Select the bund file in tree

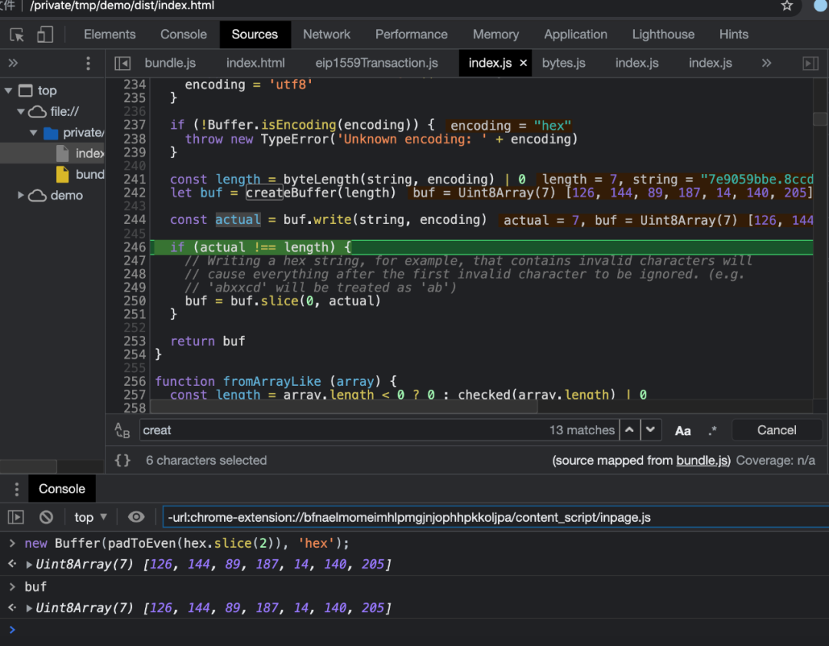81,175
